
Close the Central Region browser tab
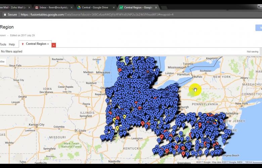pyautogui.click(x=156, y=7)
